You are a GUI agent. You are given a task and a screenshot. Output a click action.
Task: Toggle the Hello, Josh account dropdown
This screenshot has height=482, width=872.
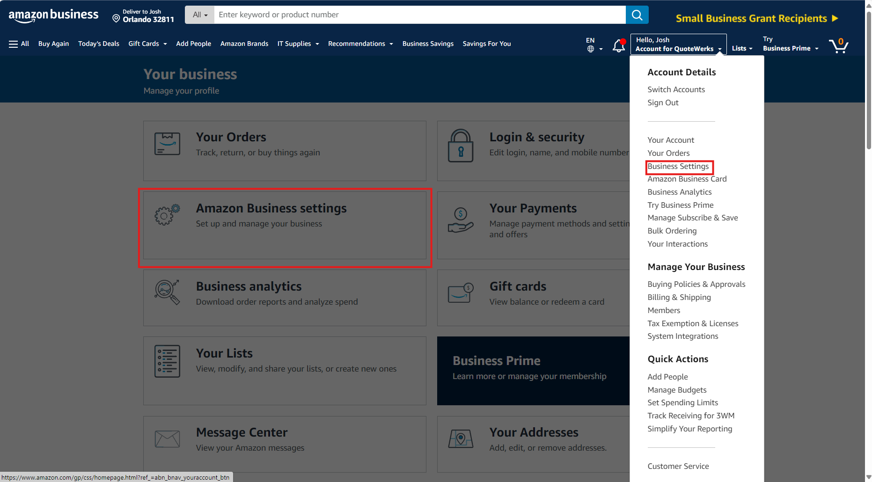(679, 44)
